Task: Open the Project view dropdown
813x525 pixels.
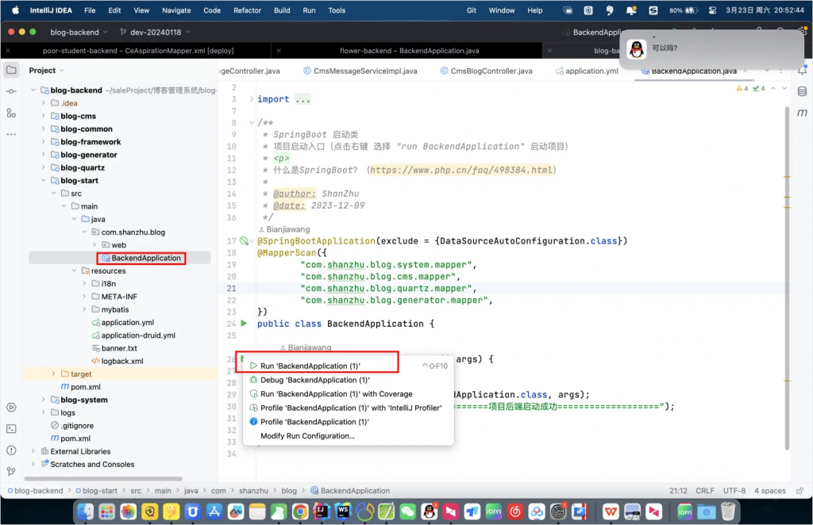Action: (46, 71)
